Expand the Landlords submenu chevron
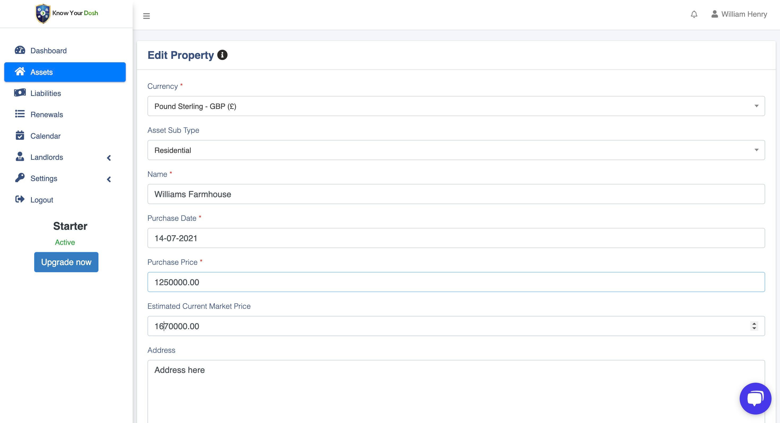 tap(109, 158)
